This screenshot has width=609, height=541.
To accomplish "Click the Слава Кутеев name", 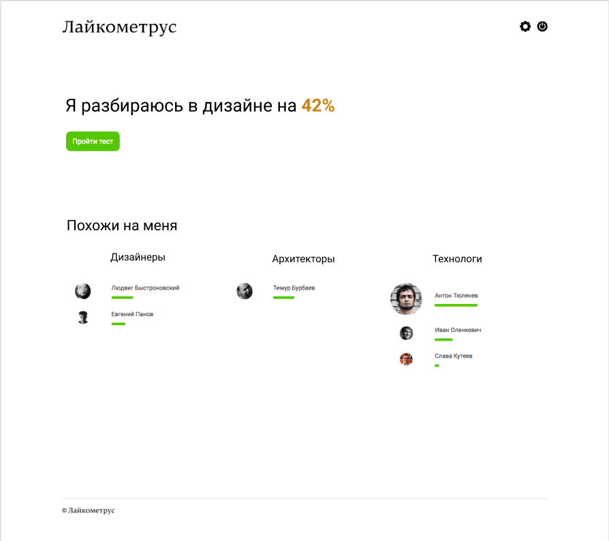I will [x=453, y=356].
